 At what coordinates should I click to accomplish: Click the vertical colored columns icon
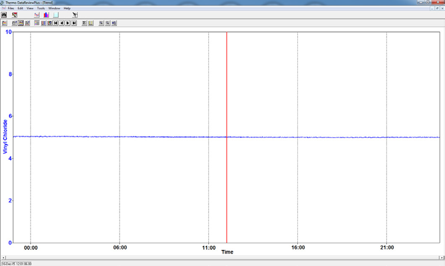click(43, 23)
